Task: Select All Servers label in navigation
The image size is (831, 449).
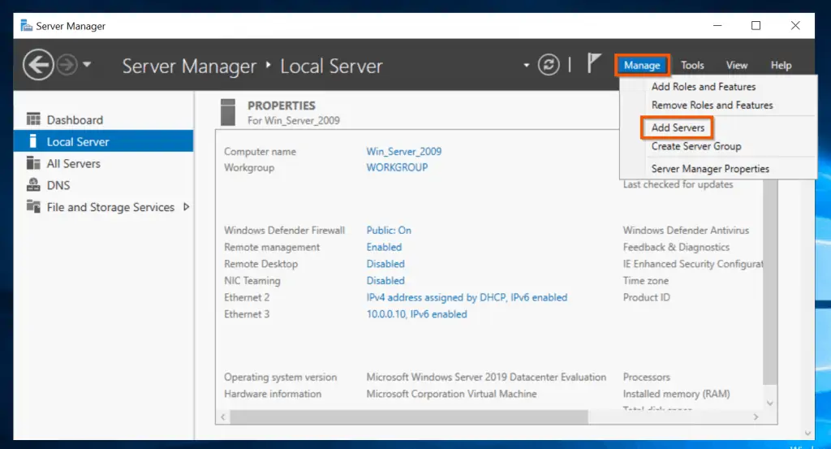Action: [x=73, y=163]
